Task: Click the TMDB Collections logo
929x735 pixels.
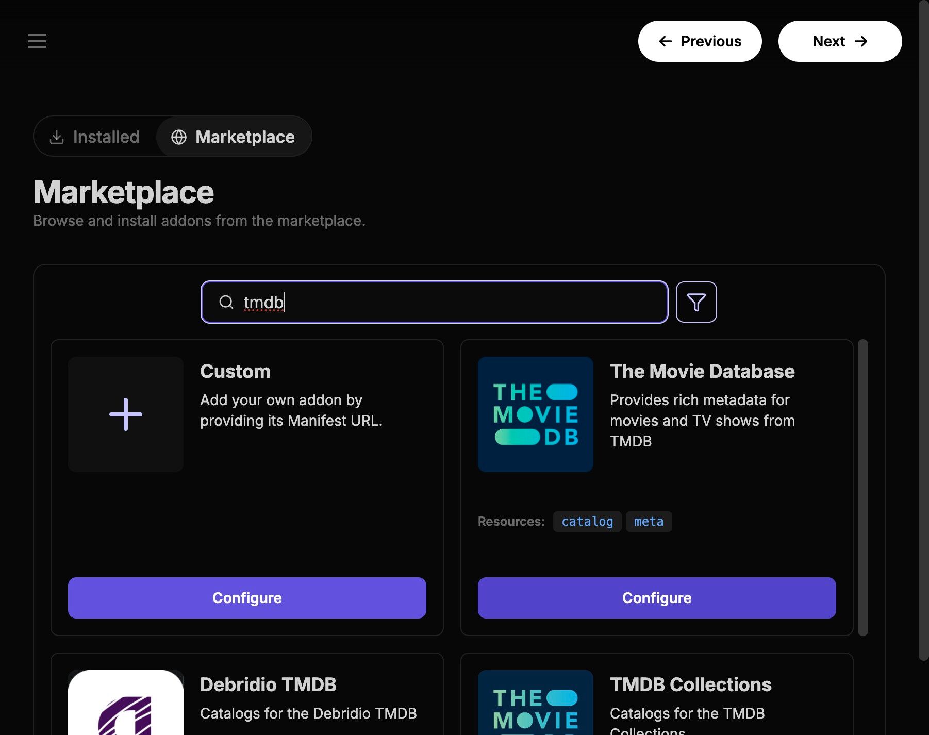Action: [x=536, y=703]
